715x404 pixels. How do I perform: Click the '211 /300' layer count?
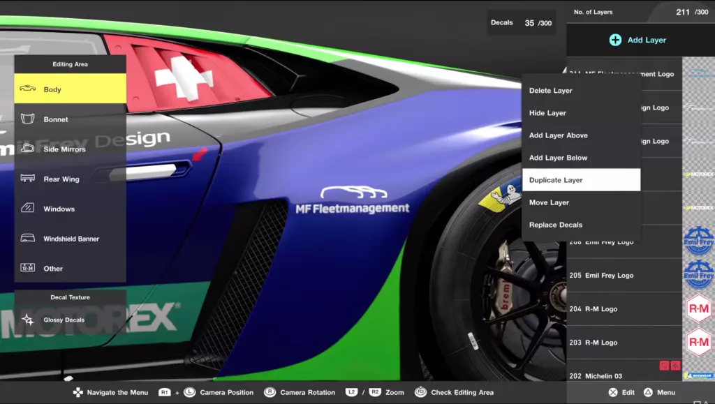[692, 13]
